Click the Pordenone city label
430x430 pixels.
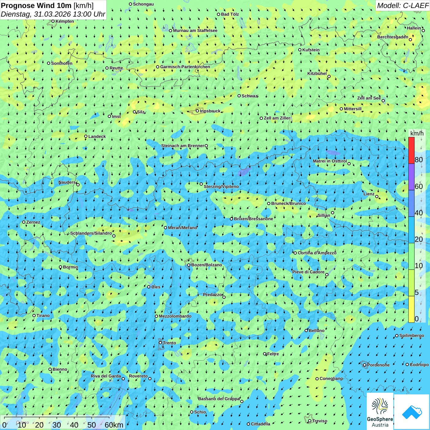click(378, 365)
